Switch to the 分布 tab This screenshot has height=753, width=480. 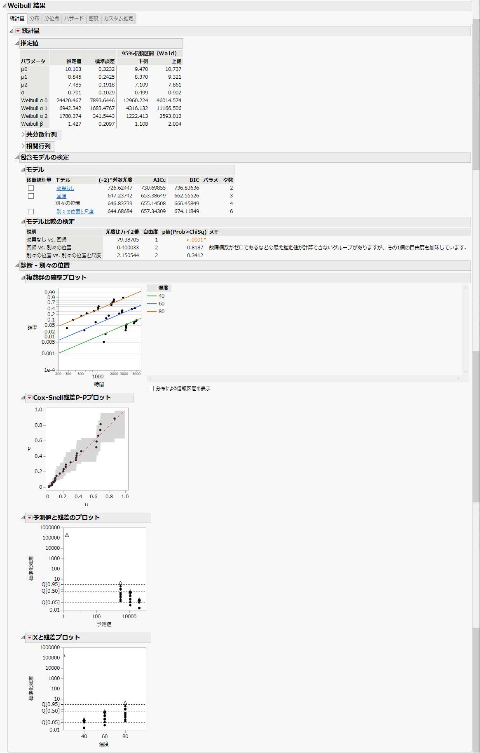(x=35, y=19)
